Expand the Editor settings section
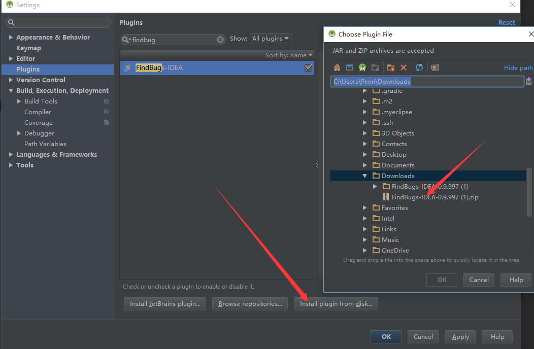 [x=11, y=58]
